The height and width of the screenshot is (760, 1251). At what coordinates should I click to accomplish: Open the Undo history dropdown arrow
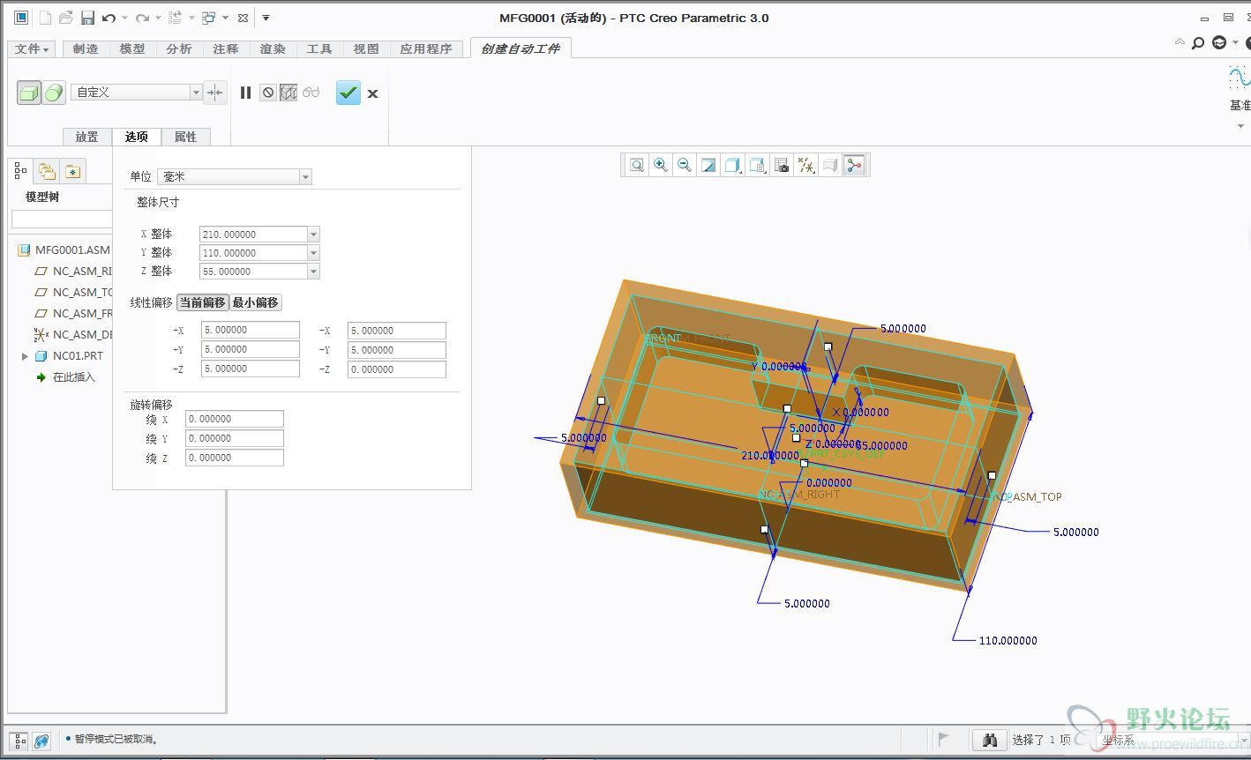124,18
